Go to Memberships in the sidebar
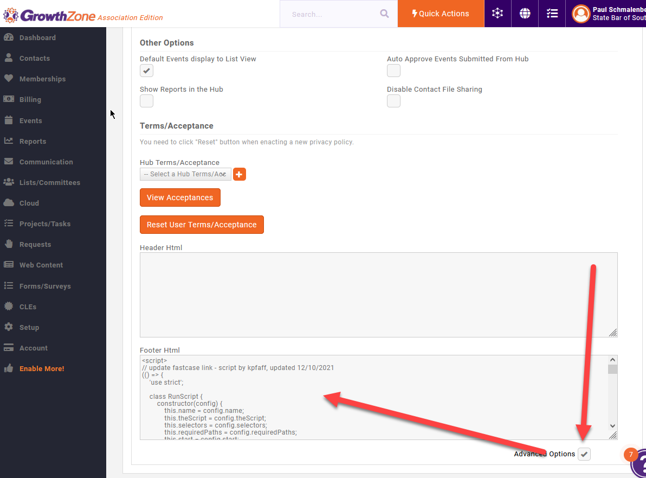The height and width of the screenshot is (478, 646). 42,79
